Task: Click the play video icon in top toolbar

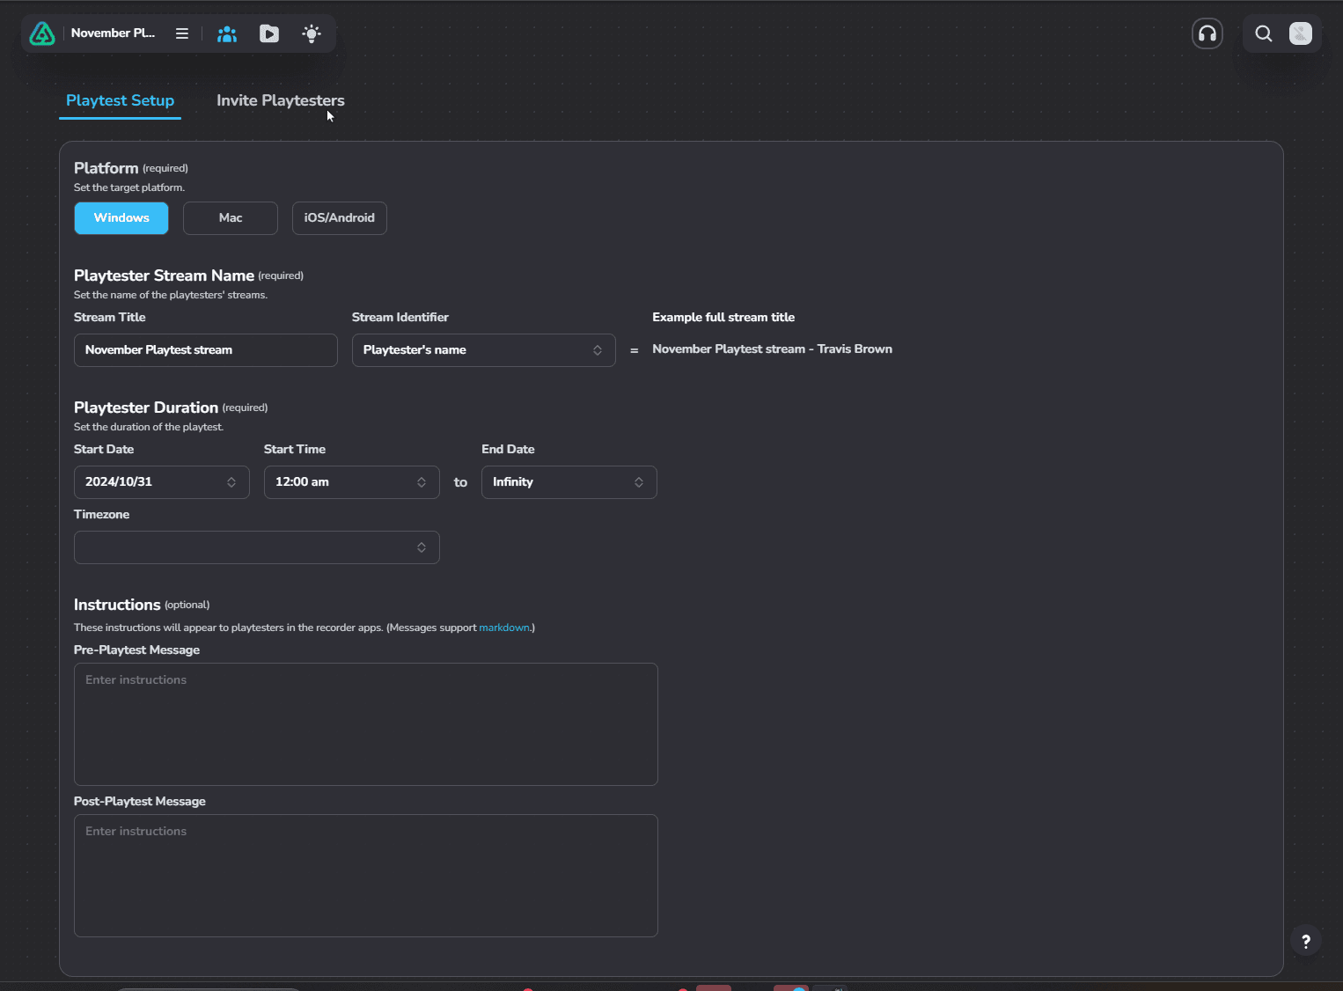Action: (x=269, y=33)
